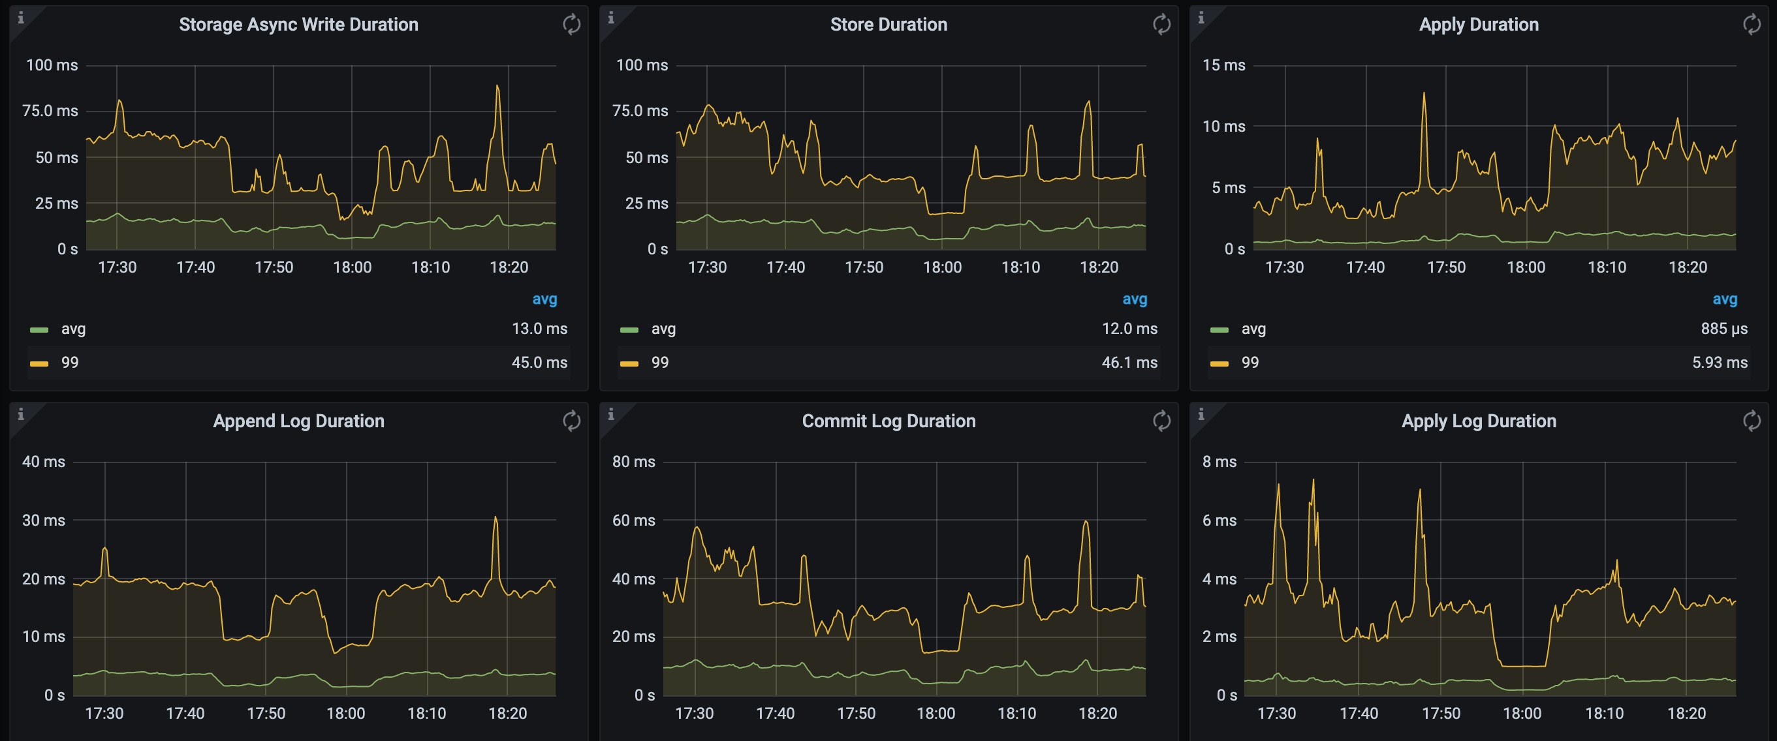Click info icon on Store Duration panel
This screenshot has width=1777, height=741.
coord(610,18)
